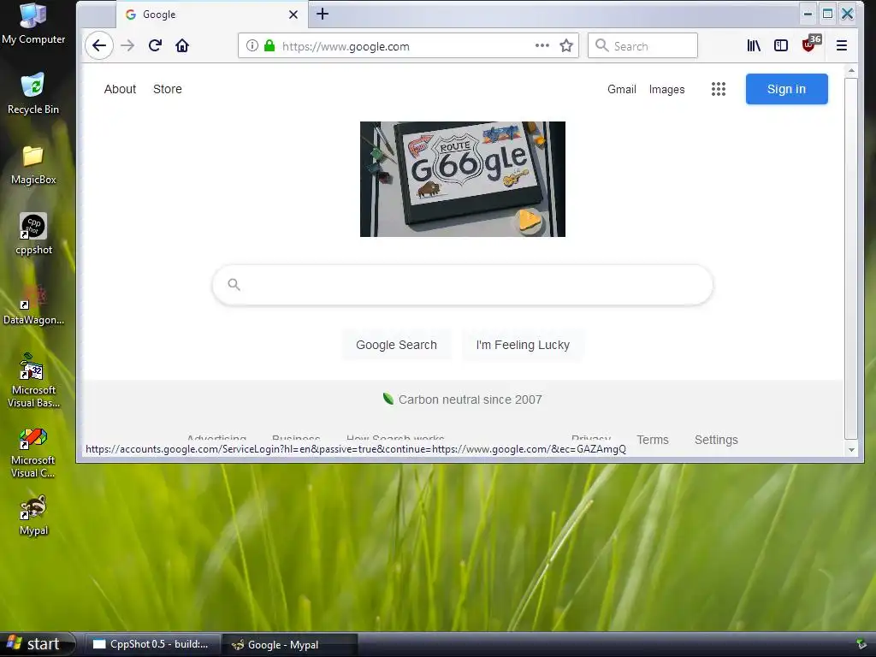Open the Google apps grid
The image size is (876, 657).
coord(719,89)
